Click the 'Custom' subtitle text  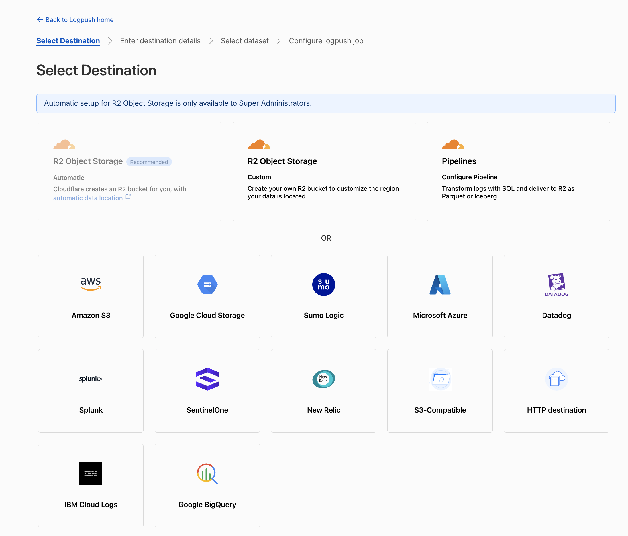click(x=259, y=177)
